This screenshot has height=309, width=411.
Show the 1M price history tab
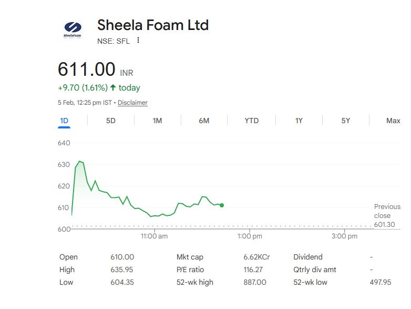pos(157,121)
